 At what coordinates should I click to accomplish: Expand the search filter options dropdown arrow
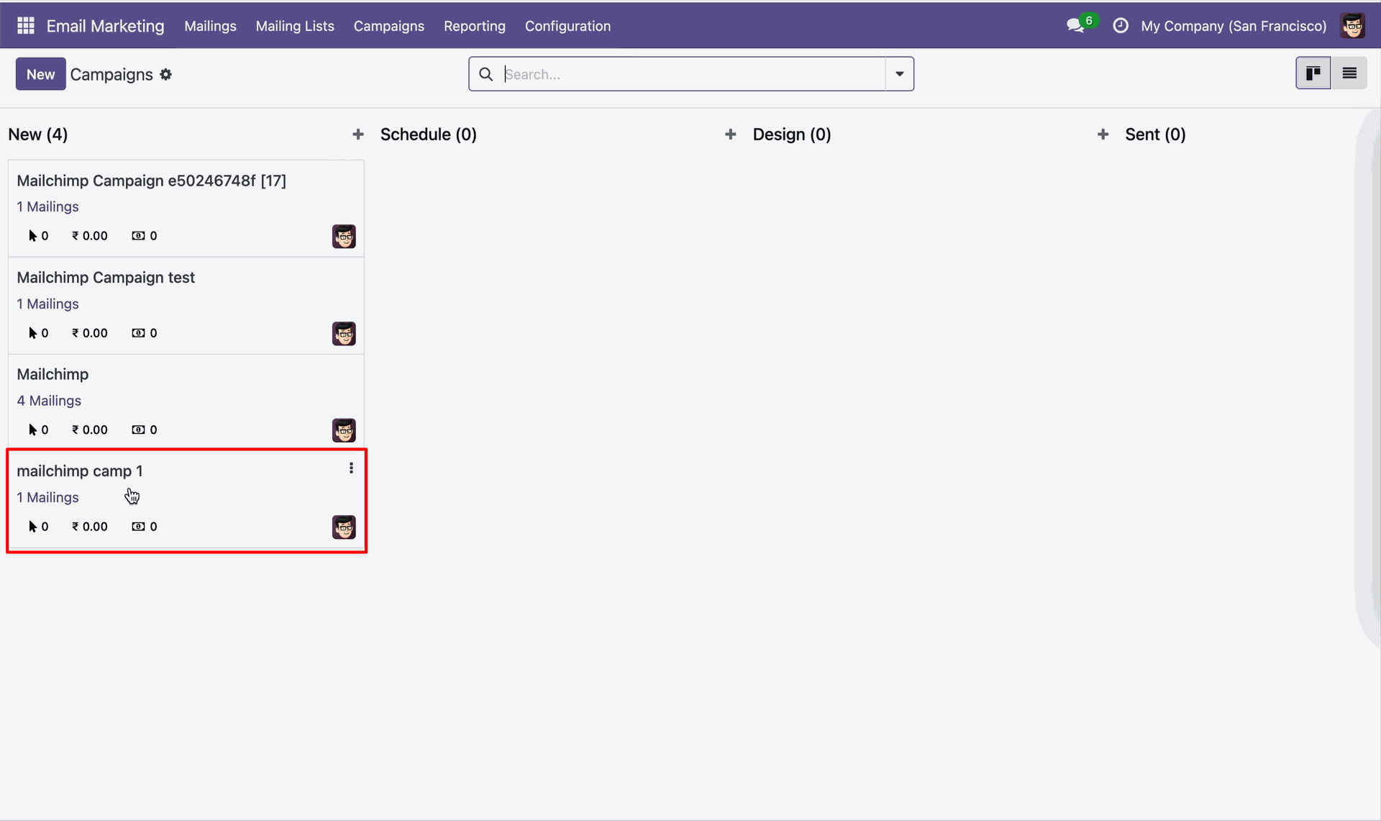(900, 74)
